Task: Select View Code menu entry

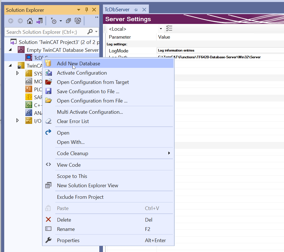Action: coord(108,165)
